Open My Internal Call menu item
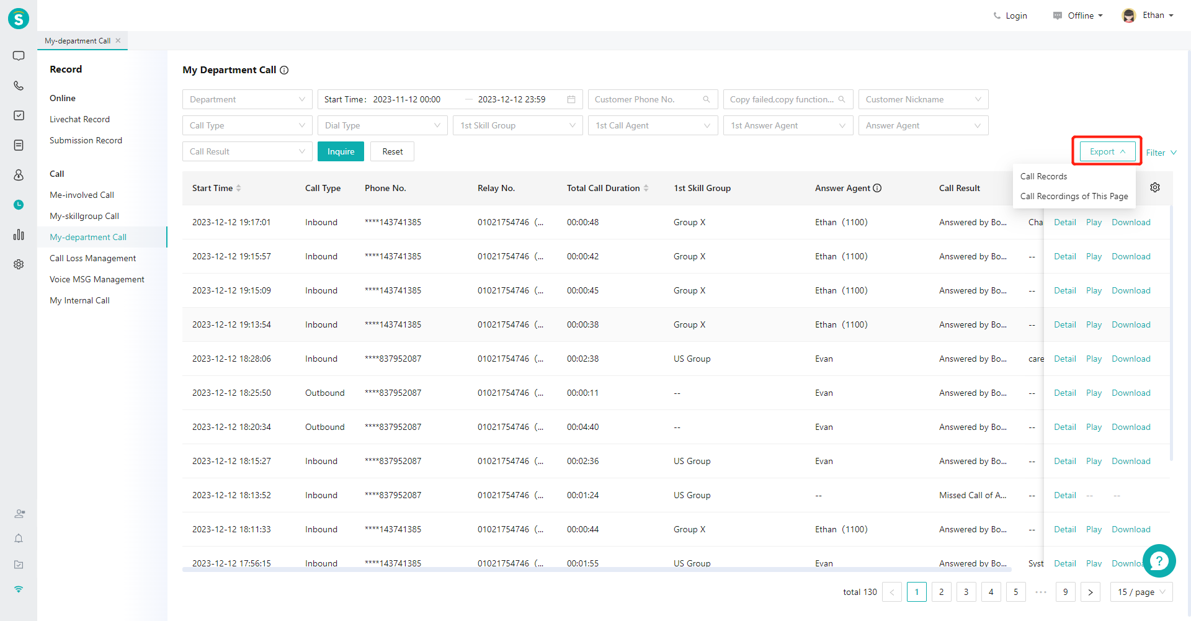The width and height of the screenshot is (1191, 621). 79,300
